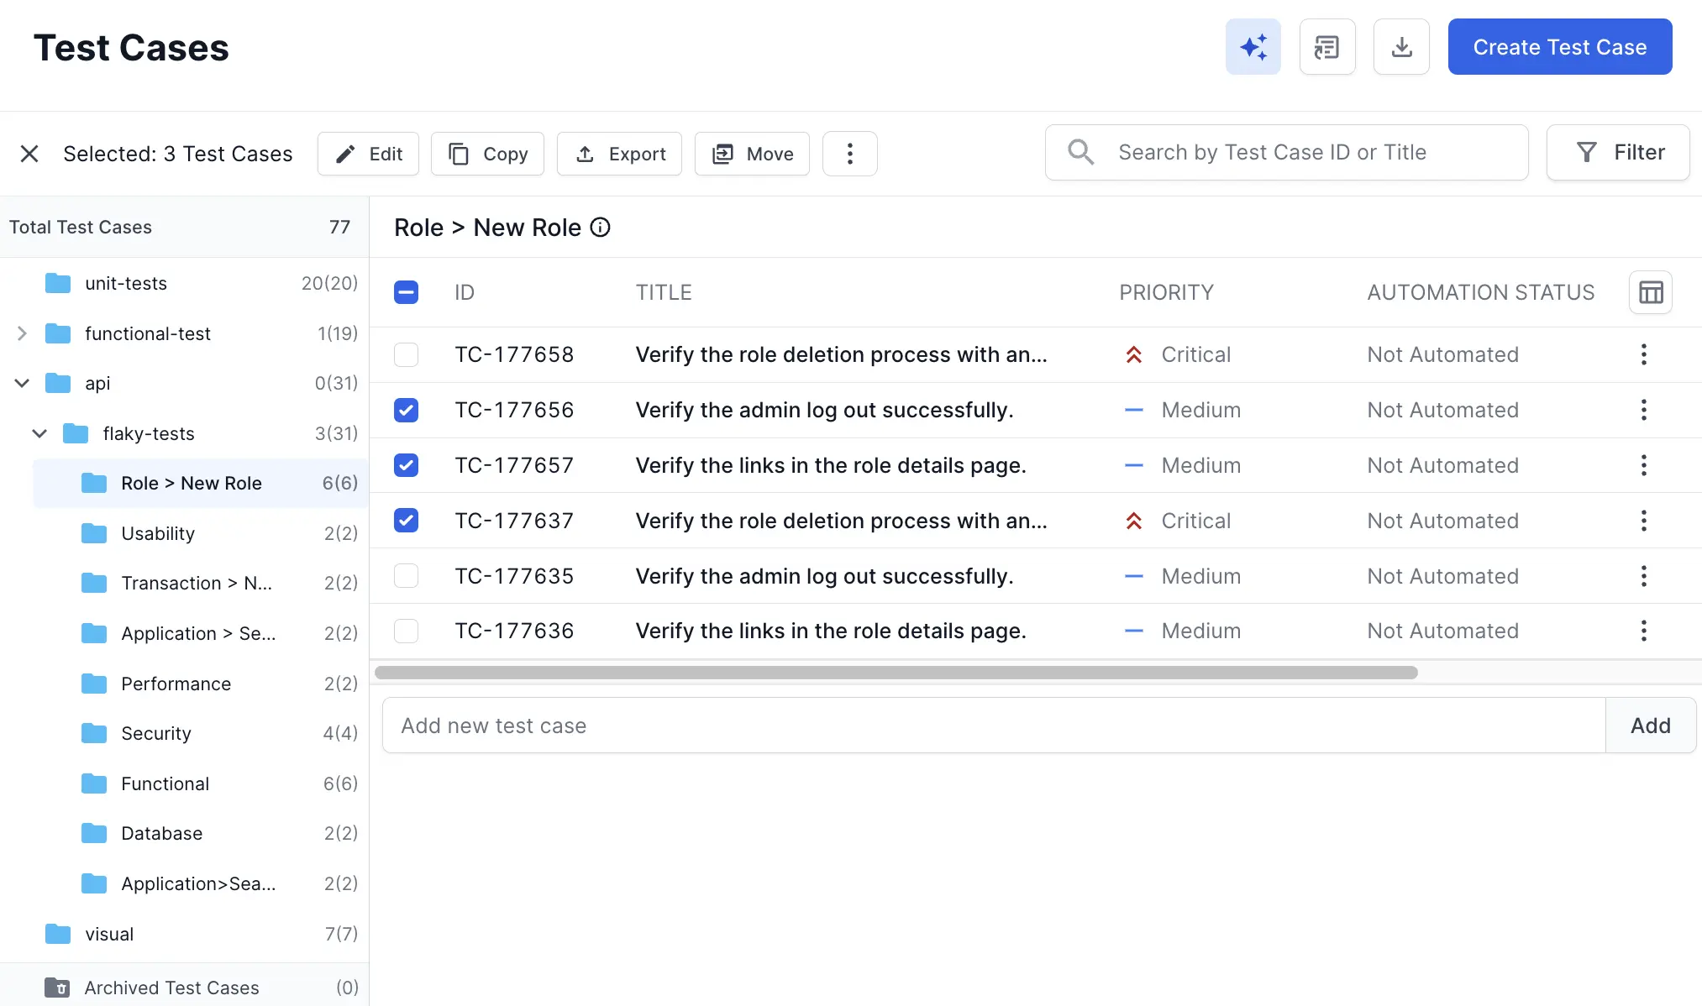Viewport: 1702px width, 1006px height.
Task: Collapse the api folder
Action: [x=21, y=383]
